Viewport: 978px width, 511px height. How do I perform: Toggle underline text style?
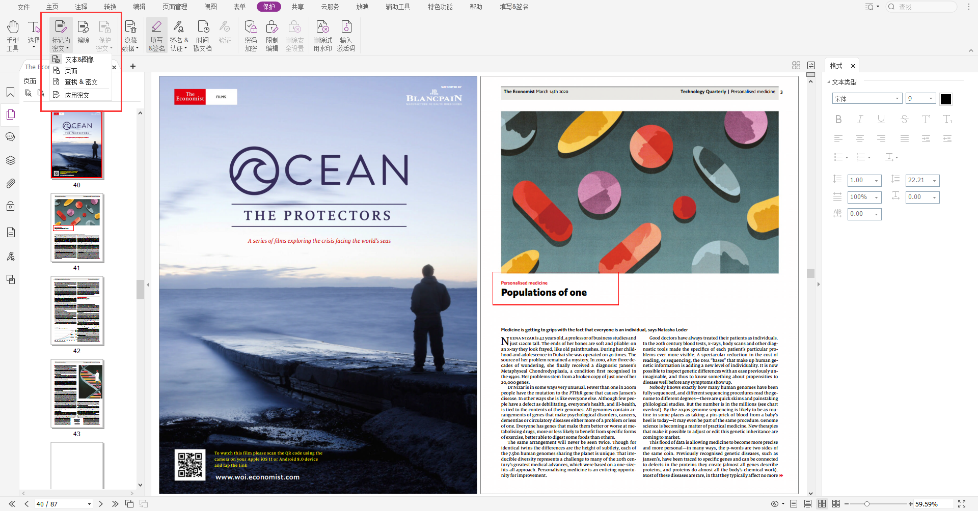click(x=881, y=119)
